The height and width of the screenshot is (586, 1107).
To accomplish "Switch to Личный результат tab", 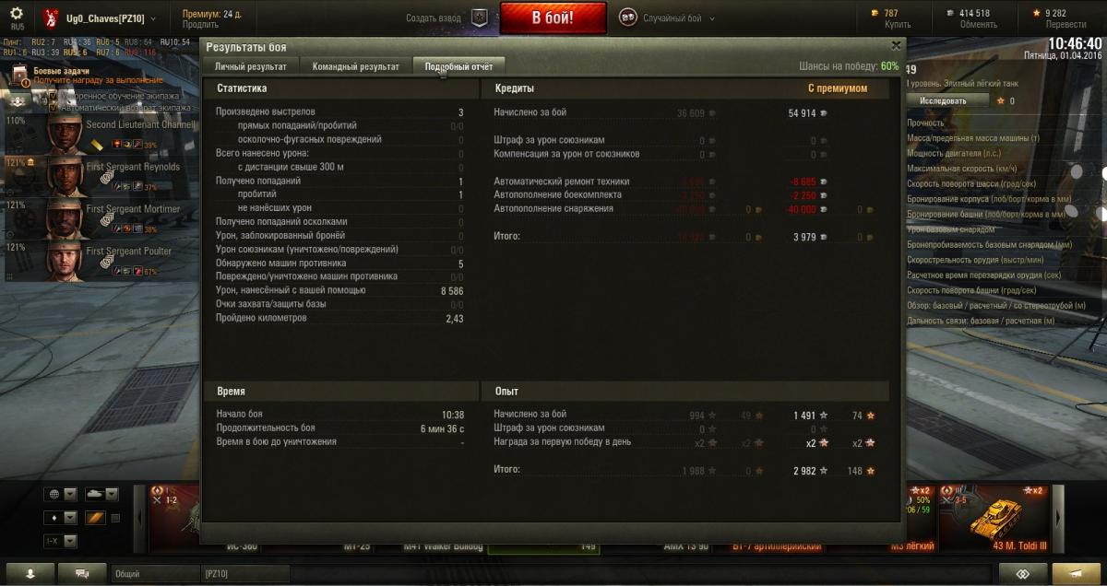I will click(x=251, y=66).
